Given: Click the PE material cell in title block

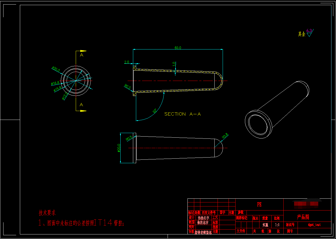Looking at the screenshot, I should 259,204.
